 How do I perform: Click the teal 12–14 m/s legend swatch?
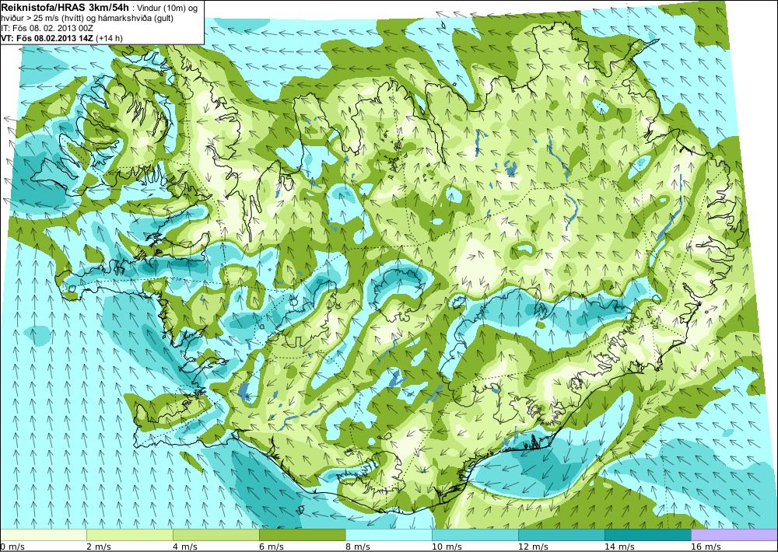pos(562,535)
